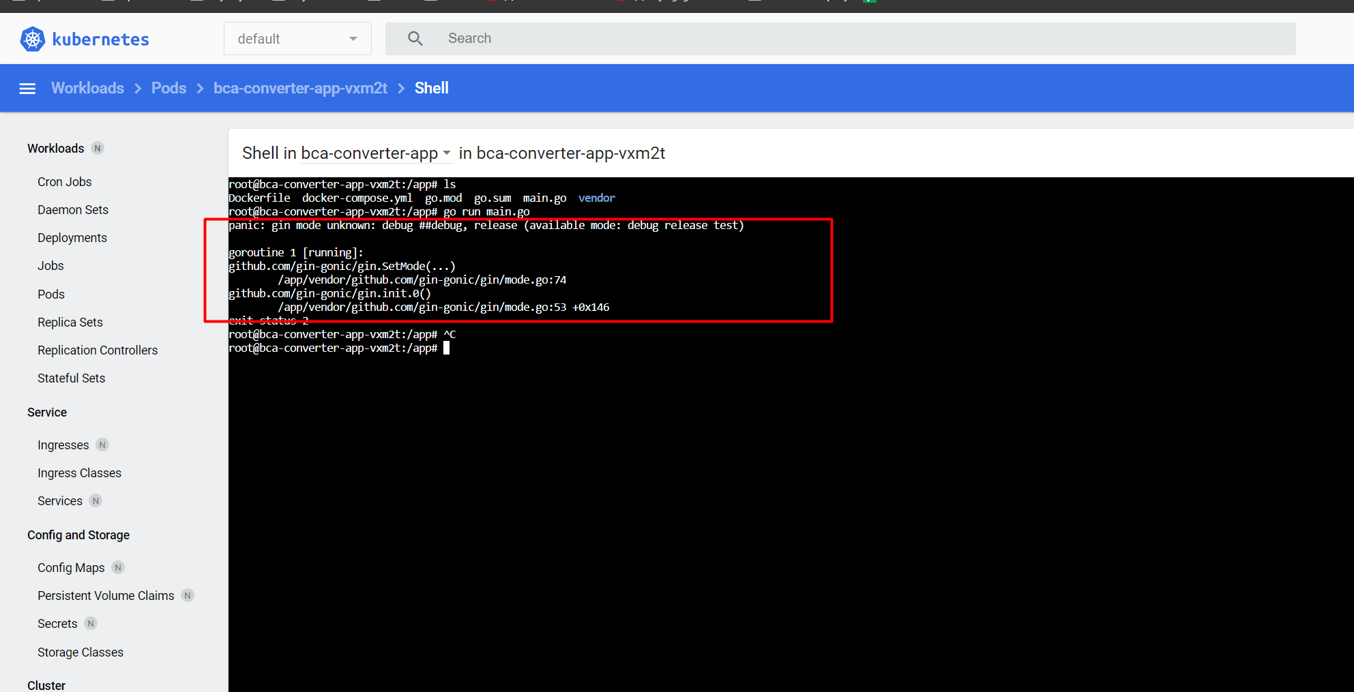The width and height of the screenshot is (1354, 692).
Task: Select Pods in sidebar
Action: pyautogui.click(x=51, y=295)
